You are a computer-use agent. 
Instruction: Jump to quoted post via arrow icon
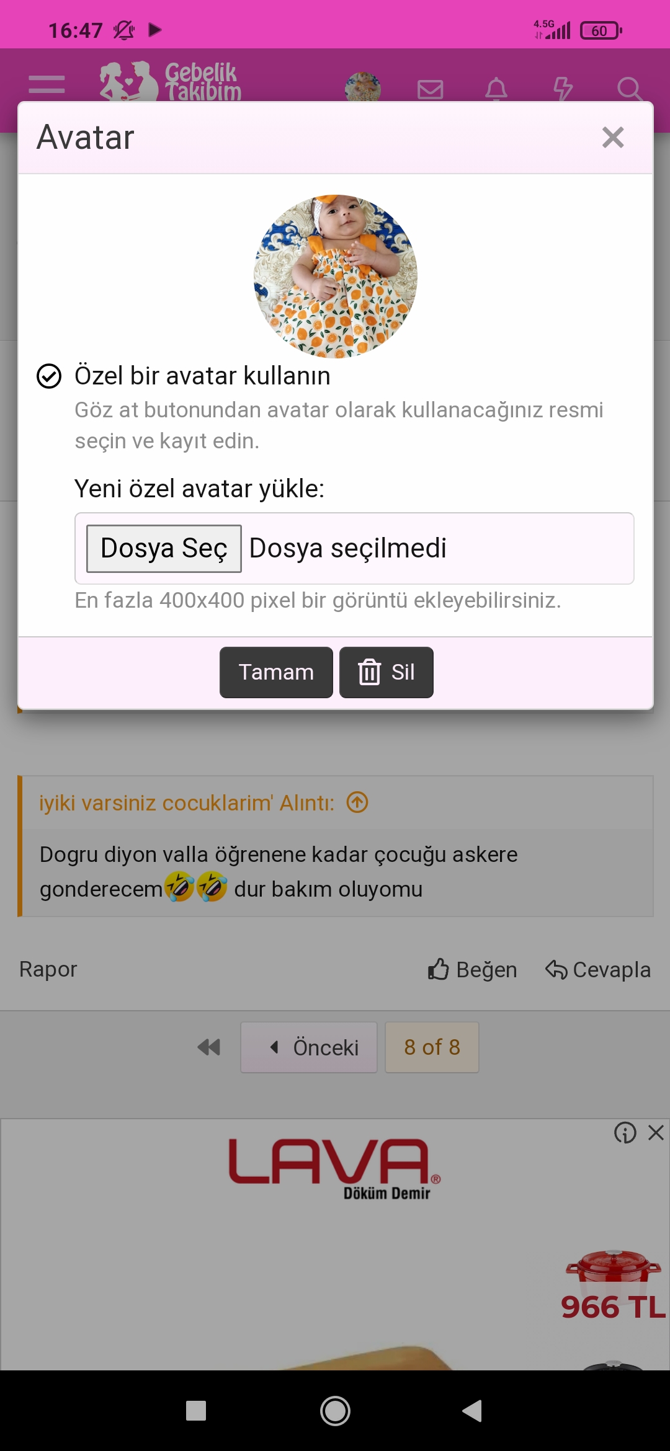point(357,802)
